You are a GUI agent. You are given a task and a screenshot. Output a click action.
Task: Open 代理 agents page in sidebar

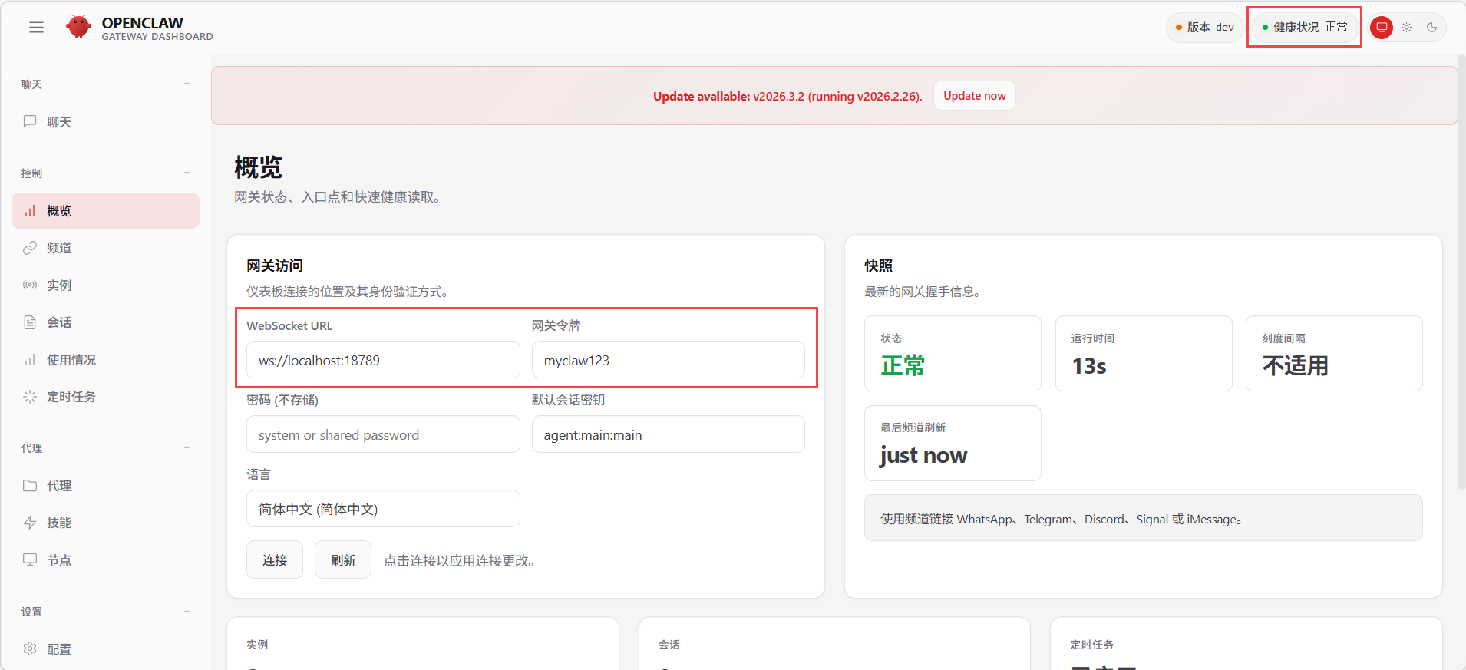(x=105, y=486)
